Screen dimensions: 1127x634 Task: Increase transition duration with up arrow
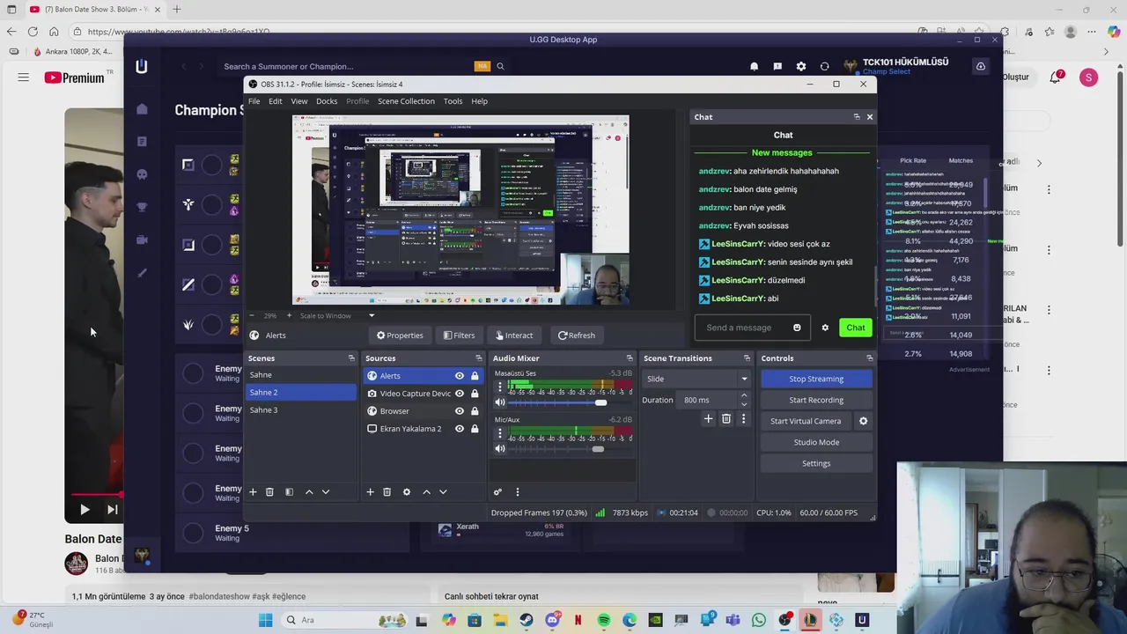point(744,395)
